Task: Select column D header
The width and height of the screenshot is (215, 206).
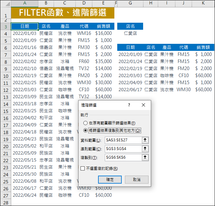Action: pyautogui.click(x=84, y=3)
